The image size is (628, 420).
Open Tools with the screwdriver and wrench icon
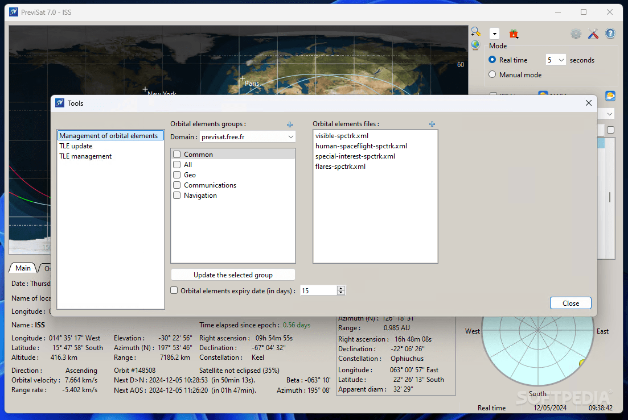coord(593,34)
